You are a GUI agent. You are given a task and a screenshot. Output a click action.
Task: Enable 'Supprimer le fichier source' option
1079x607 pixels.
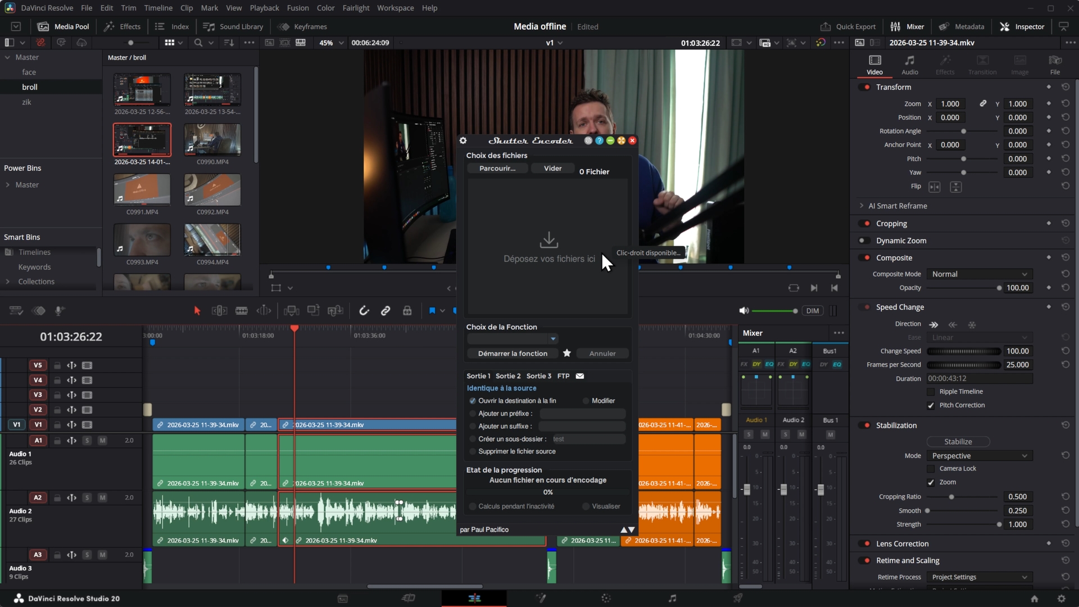pyautogui.click(x=473, y=451)
